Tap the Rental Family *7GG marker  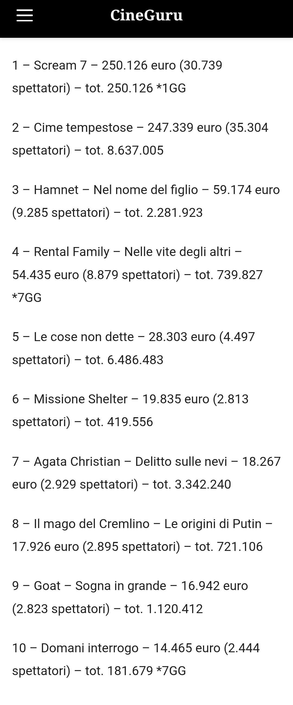(27, 298)
